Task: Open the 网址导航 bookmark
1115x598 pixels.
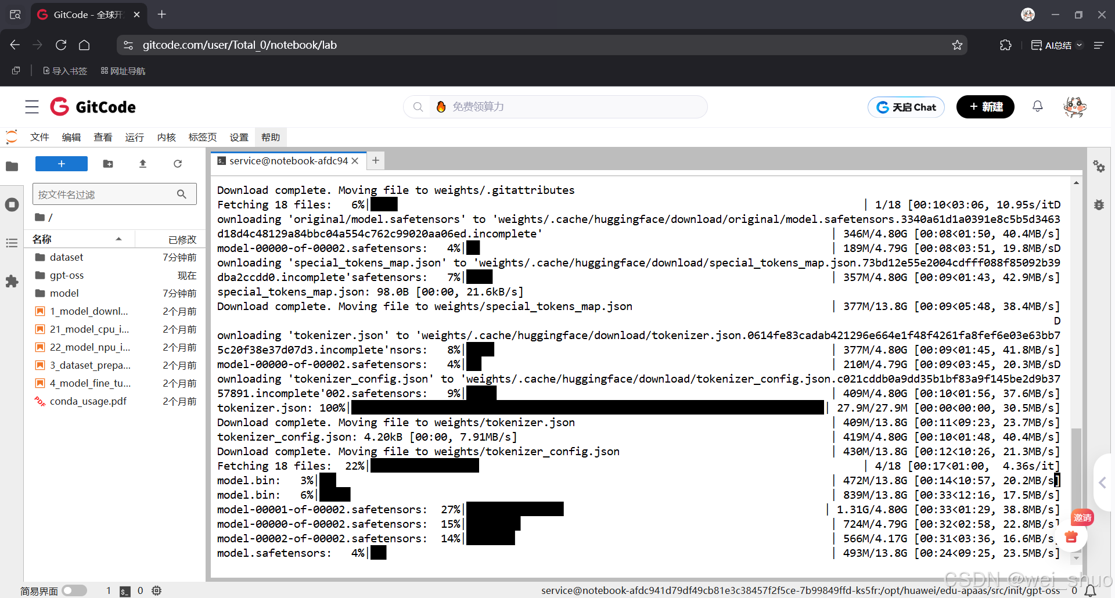Action: [123, 71]
